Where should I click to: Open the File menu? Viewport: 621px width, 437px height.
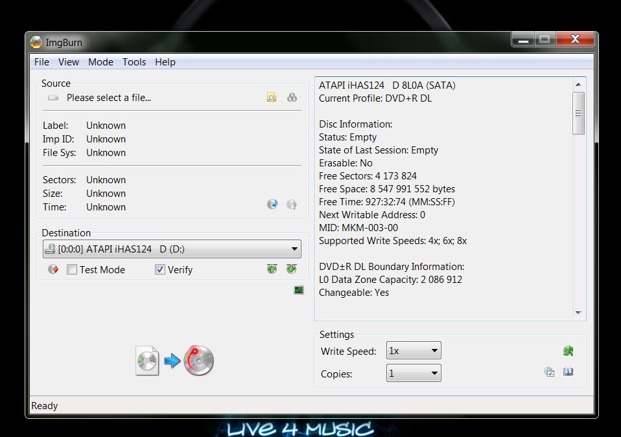pyautogui.click(x=41, y=62)
